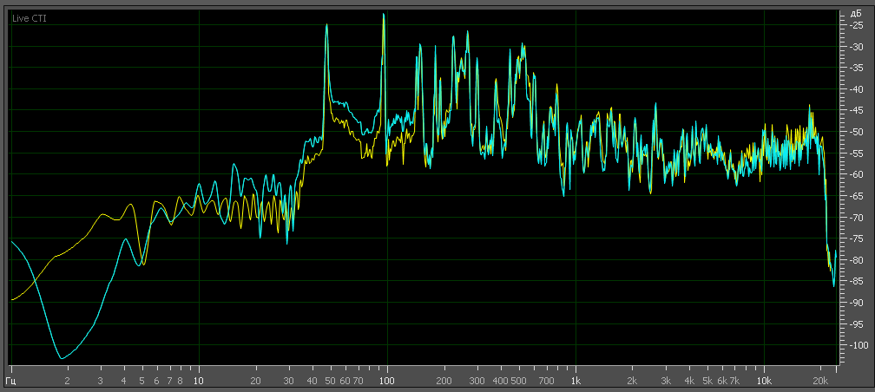Click the -50 value on dB scale

click(x=855, y=132)
